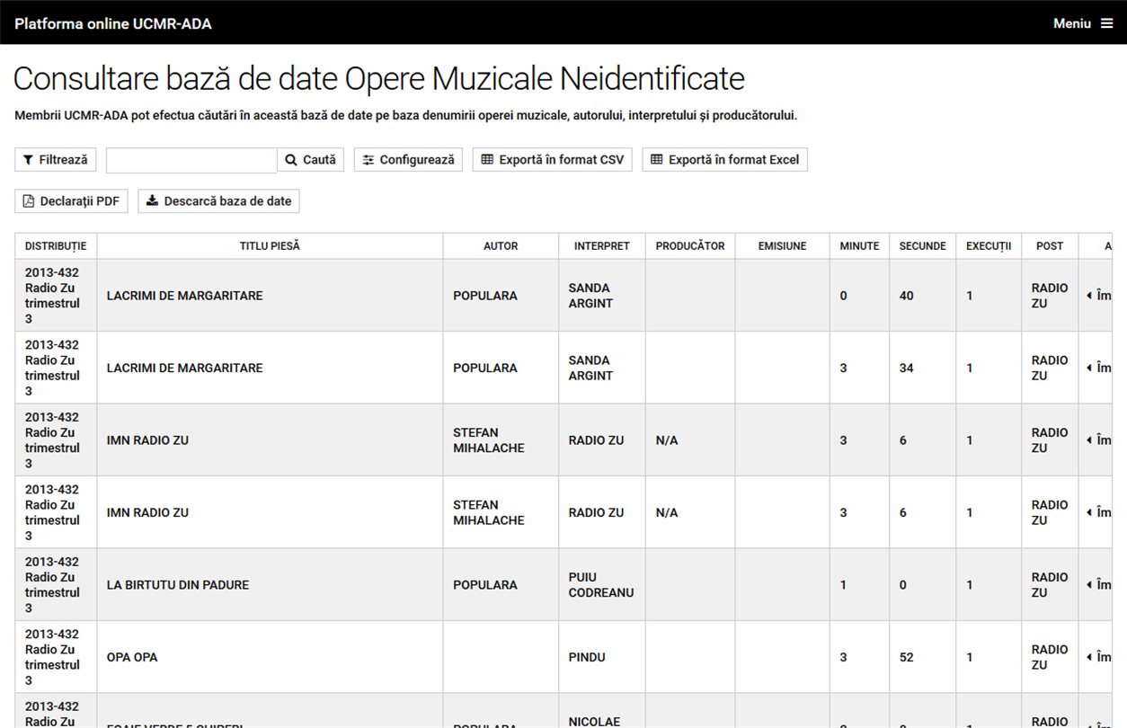1127x728 pixels.
Task: Click the PINDU interpreter cell
Action: 602,657
